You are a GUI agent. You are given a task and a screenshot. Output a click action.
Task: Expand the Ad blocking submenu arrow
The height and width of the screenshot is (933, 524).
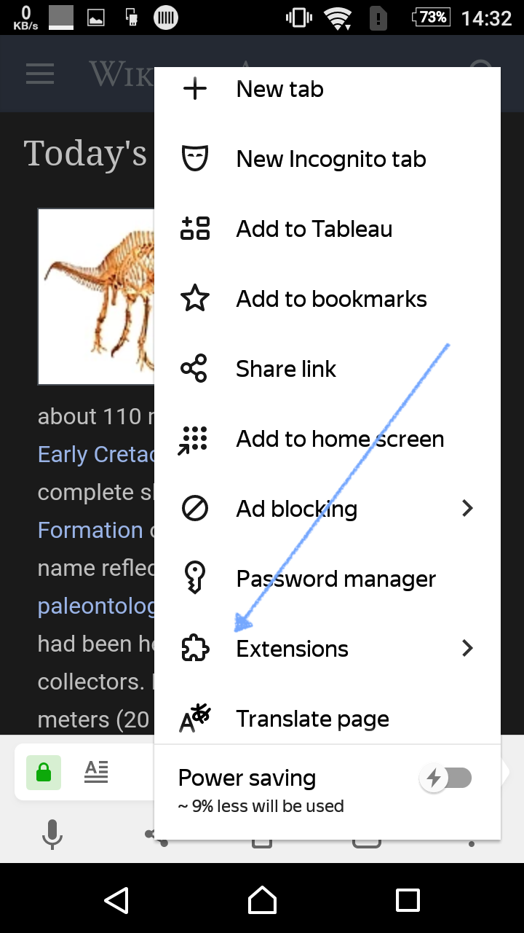[468, 508]
